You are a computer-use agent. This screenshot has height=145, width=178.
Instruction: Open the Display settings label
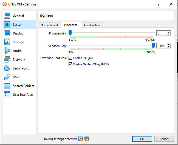tap(18, 33)
